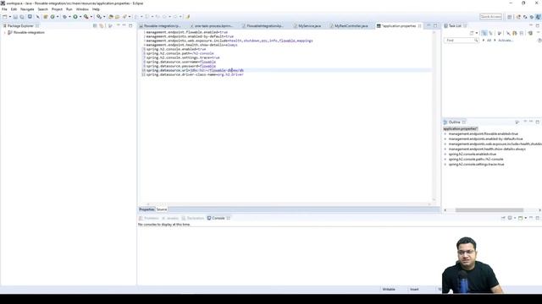Click the Save icon in toolbar
Screen dimensions: 542x304
[15, 17]
